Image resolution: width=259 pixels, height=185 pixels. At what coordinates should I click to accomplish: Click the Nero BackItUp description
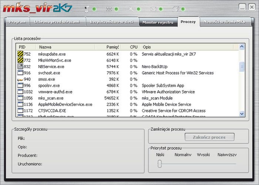155,67
